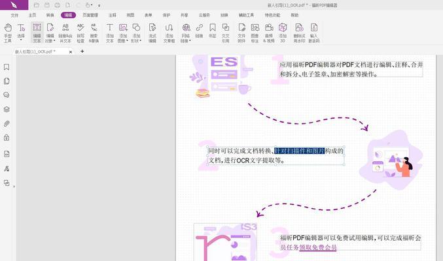Click Save icon in quick access bar
The width and height of the screenshot is (443, 261).
(47, 5)
